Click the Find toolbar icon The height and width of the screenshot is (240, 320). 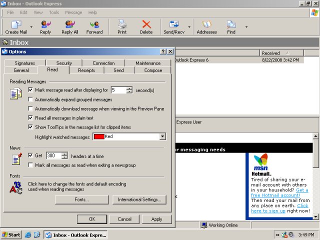[x=231, y=24]
